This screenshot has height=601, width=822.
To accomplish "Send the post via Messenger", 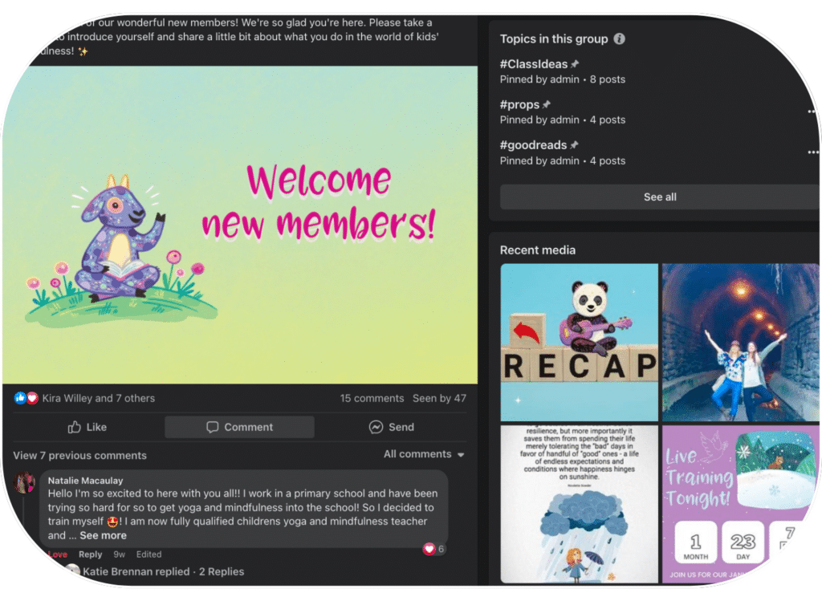I will pos(391,427).
